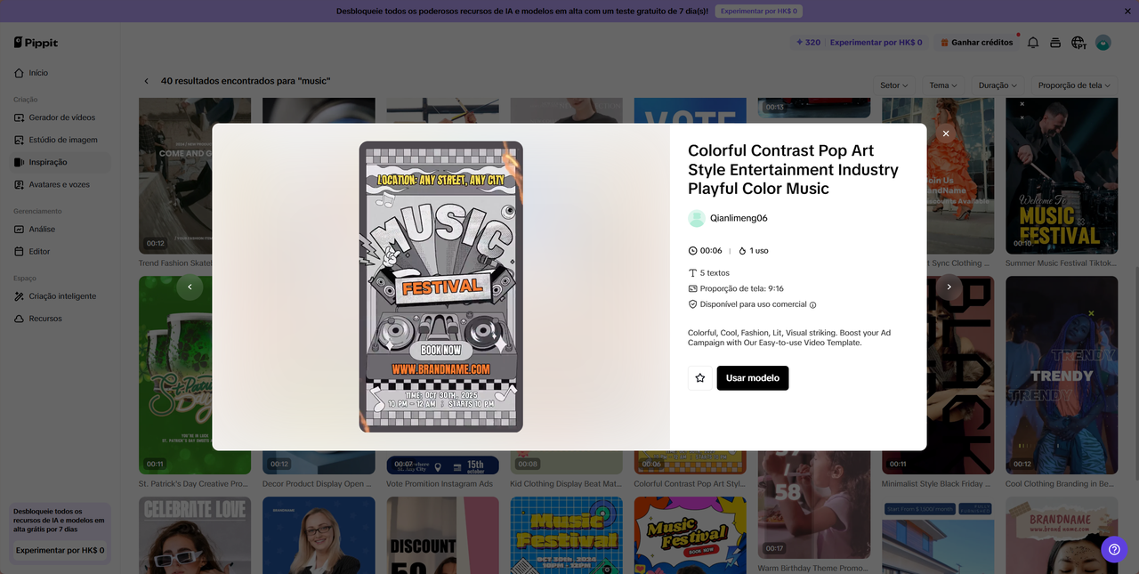Click Ganhar créditos button
The image size is (1139, 574).
tap(976, 43)
